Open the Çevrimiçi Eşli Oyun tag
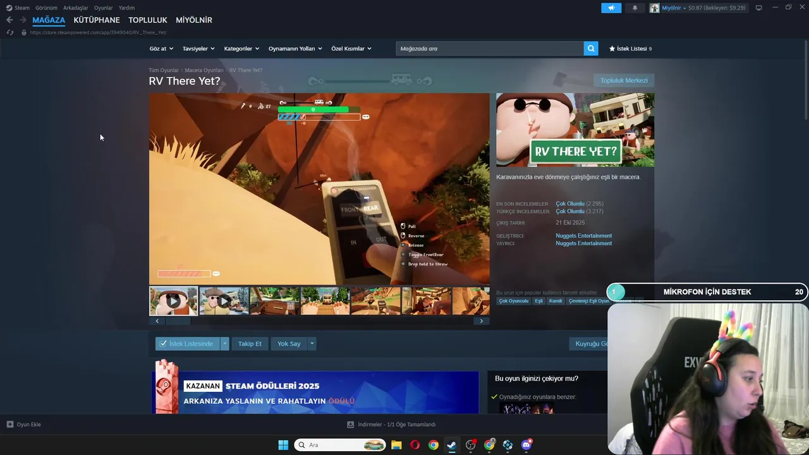Viewport: 809px width, 455px height. click(x=588, y=301)
